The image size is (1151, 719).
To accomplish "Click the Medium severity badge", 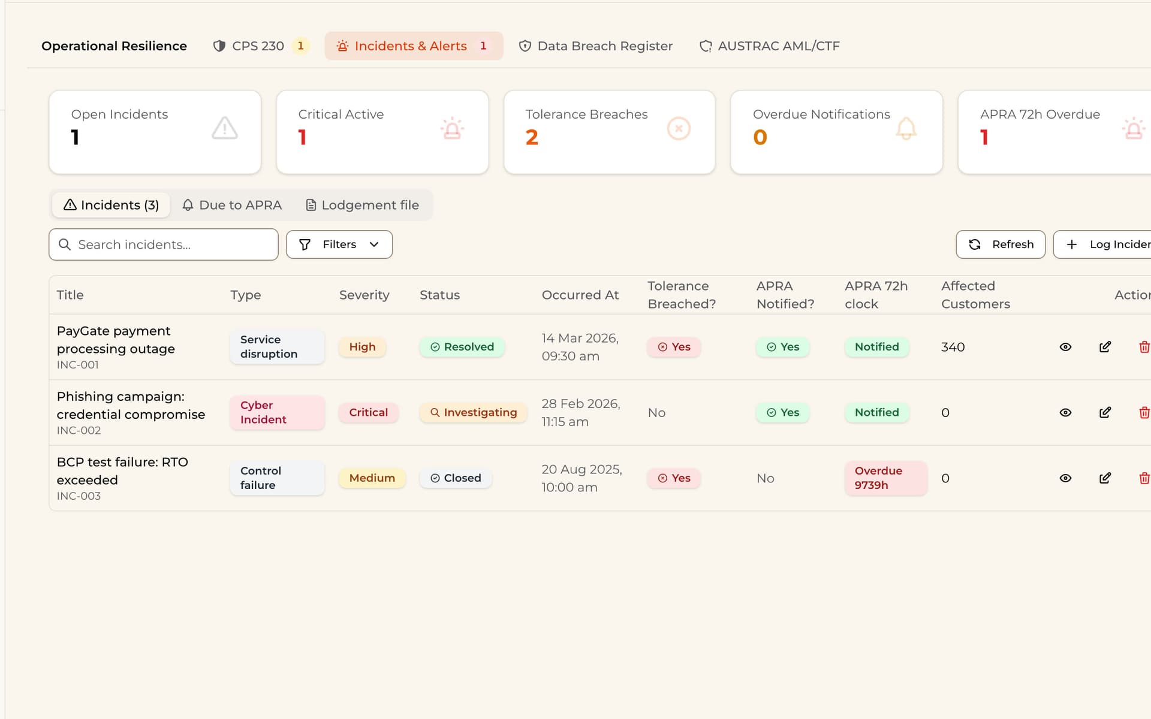I will (x=372, y=478).
